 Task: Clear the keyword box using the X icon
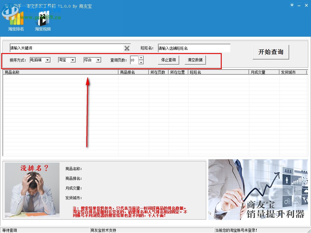point(127,48)
